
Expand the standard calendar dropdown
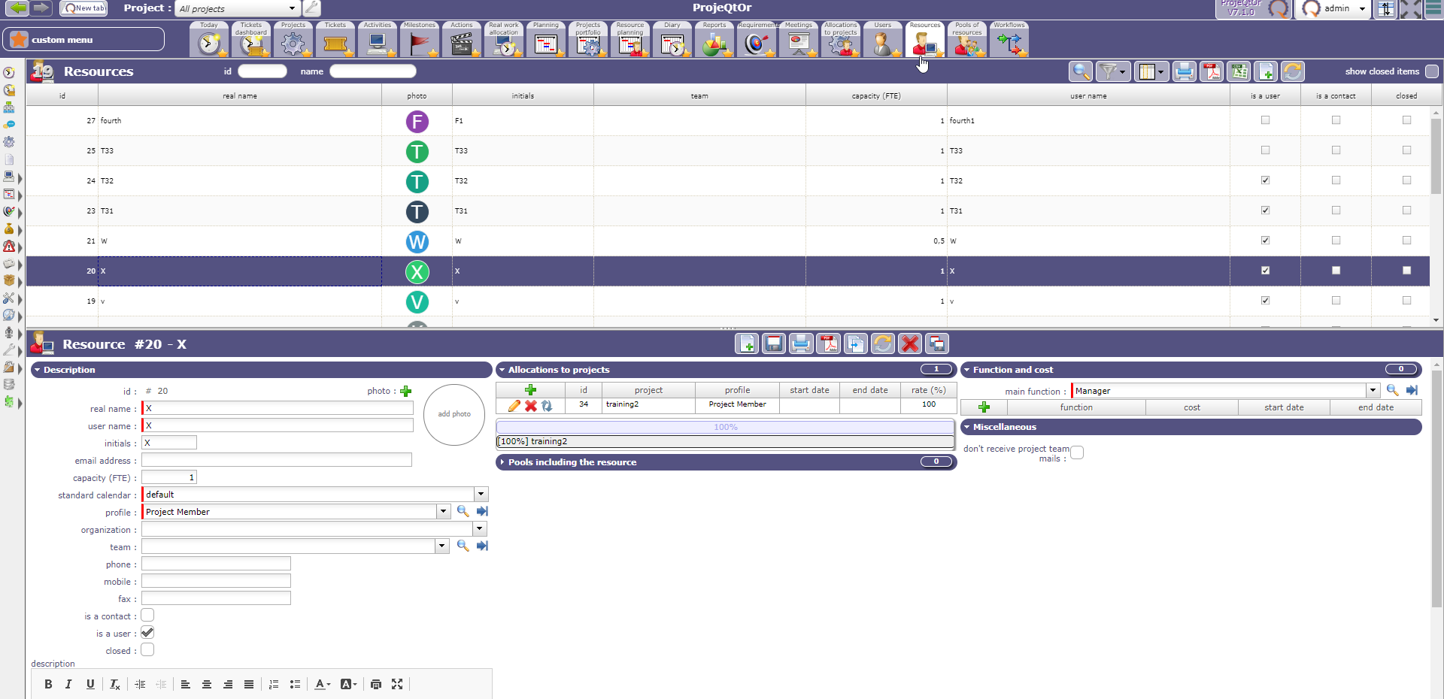pyautogui.click(x=481, y=495)
